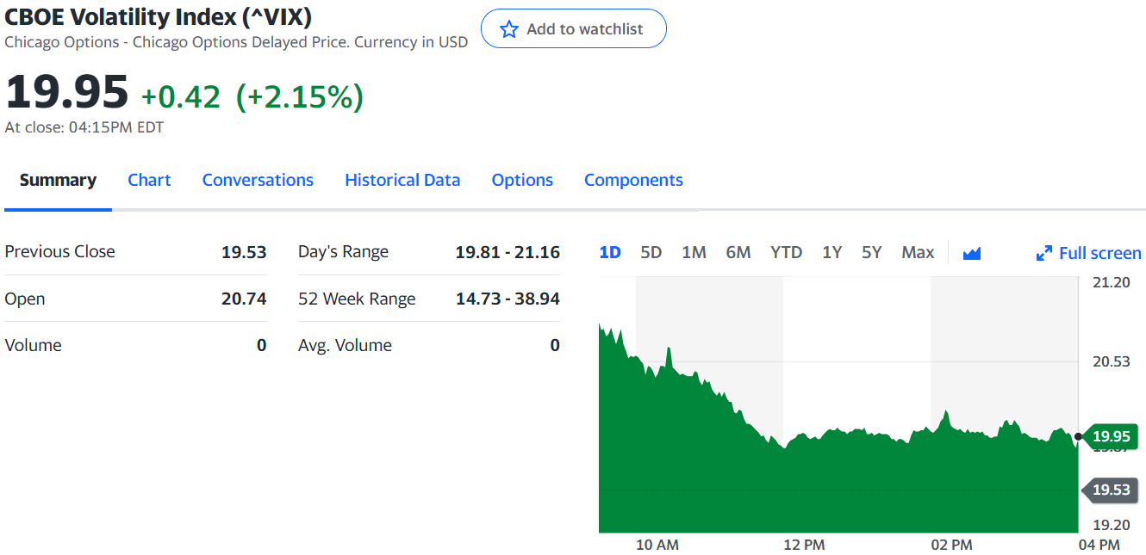
Task: Click the 52 Week Range label
Action: pyautogui.click(x=357, y=299)
